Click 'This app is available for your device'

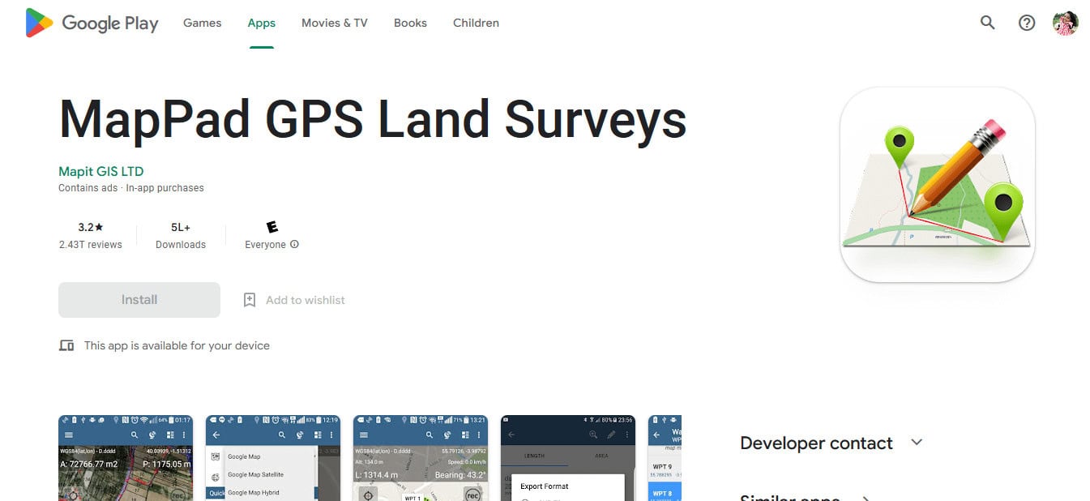(177, 345)
